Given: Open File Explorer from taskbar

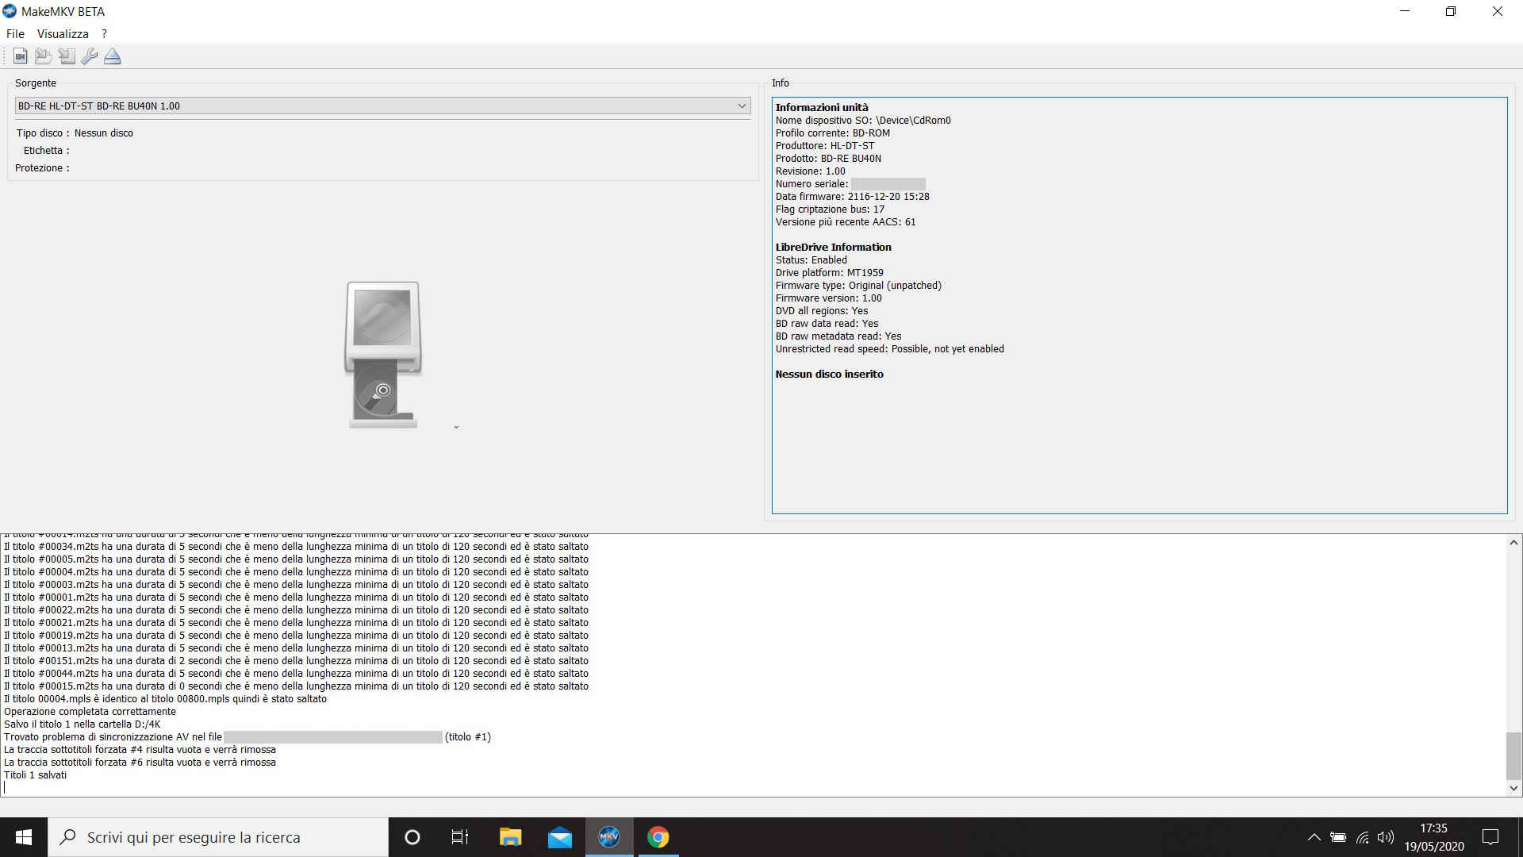Looking at the screenshot, I should coord(510,837).
